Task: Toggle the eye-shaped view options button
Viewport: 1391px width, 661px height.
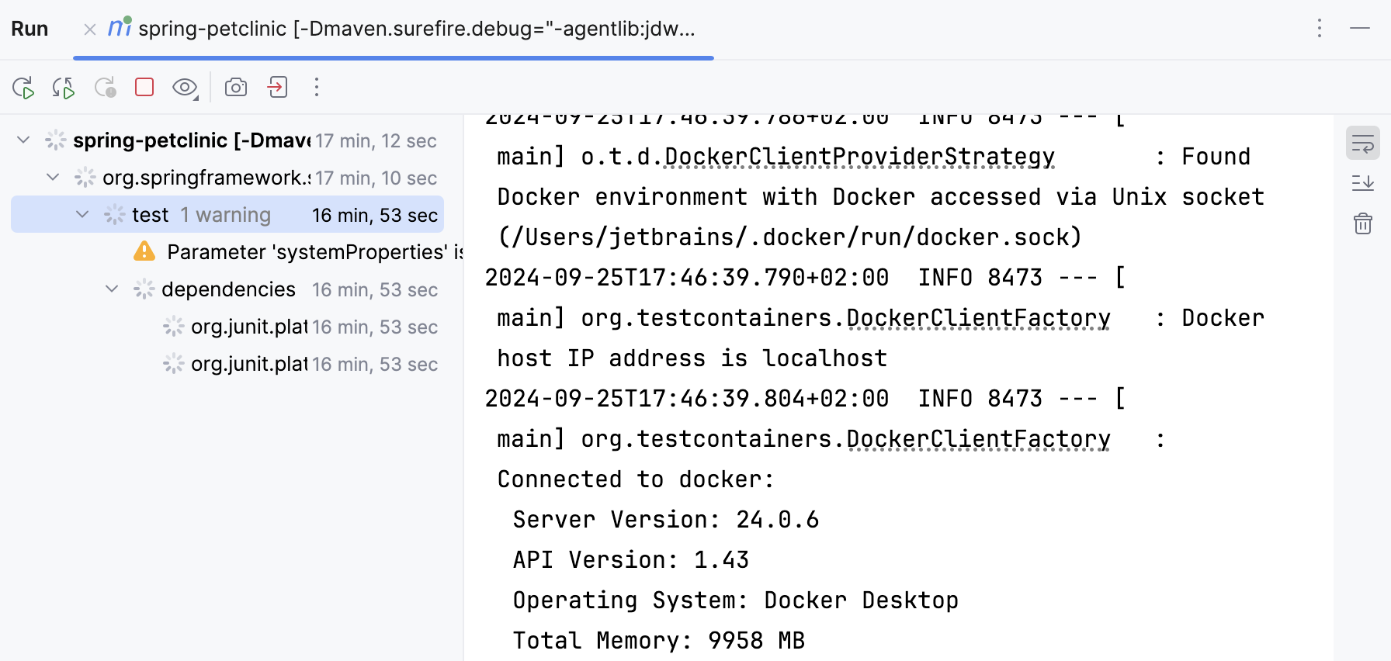Action: (x=185, y=88)
